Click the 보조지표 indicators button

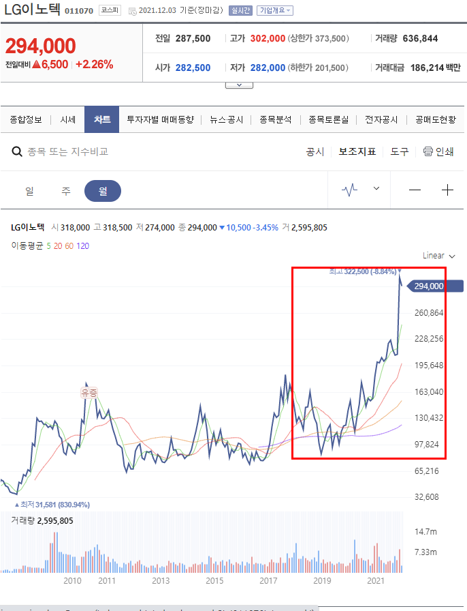point(357,151)
